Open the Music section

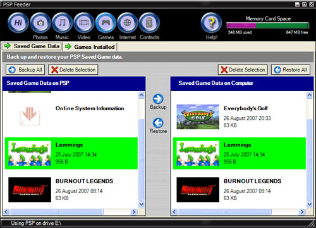point(62,23)
